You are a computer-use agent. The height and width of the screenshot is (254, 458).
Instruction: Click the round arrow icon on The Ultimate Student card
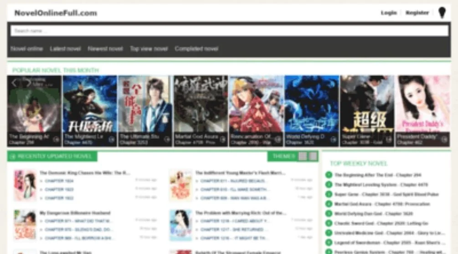coord(167,140)
